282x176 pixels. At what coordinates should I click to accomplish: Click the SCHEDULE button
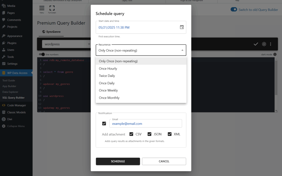(x=118, y=161)
